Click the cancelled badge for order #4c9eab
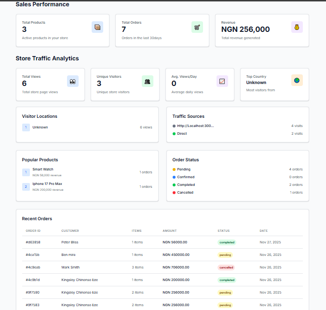 tap(226, 268)
